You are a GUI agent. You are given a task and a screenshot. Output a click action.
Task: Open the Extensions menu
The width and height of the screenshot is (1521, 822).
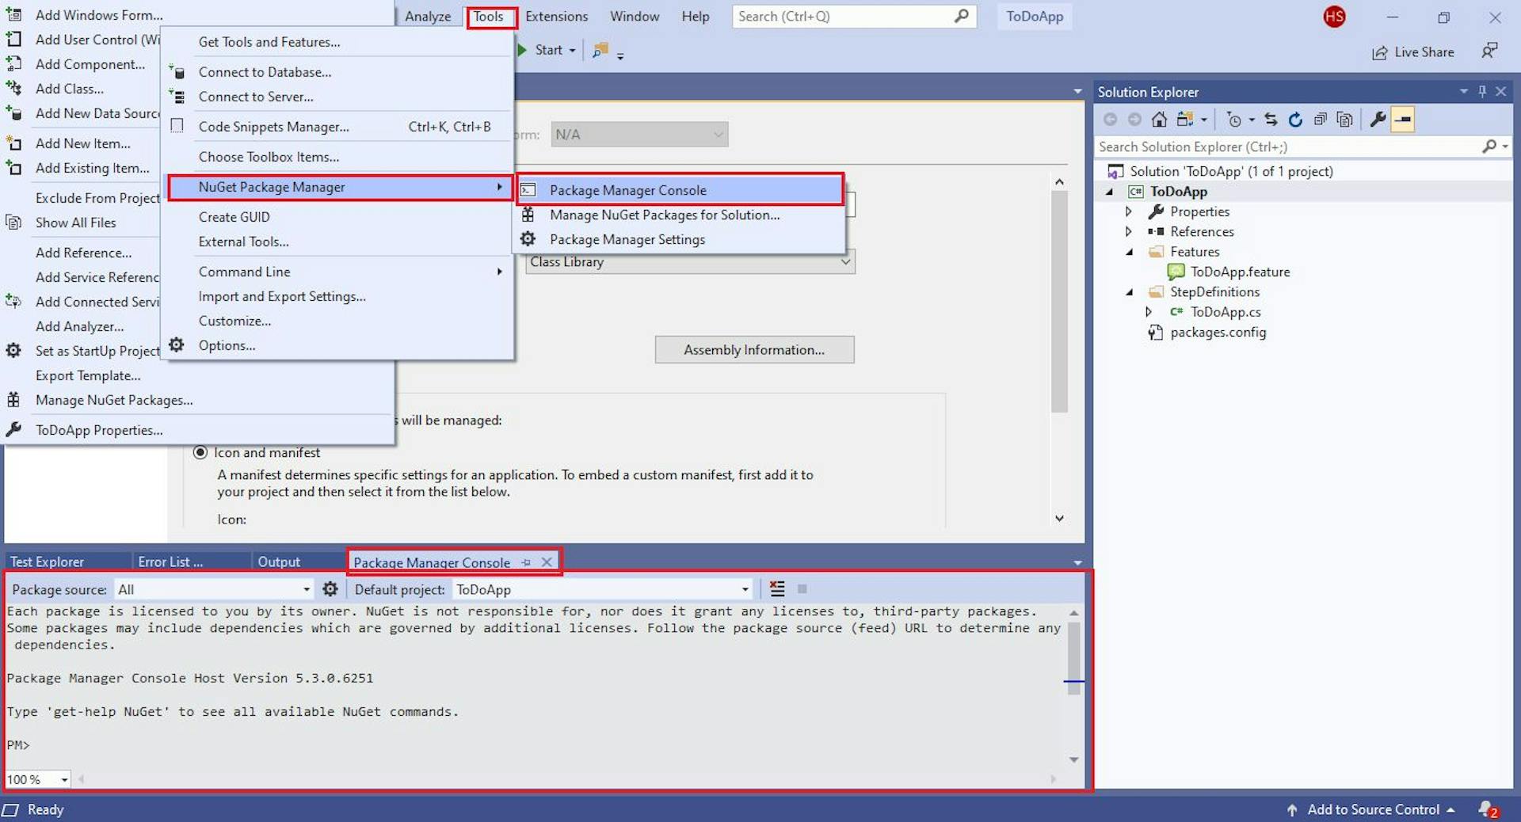[x=555, y=16]
